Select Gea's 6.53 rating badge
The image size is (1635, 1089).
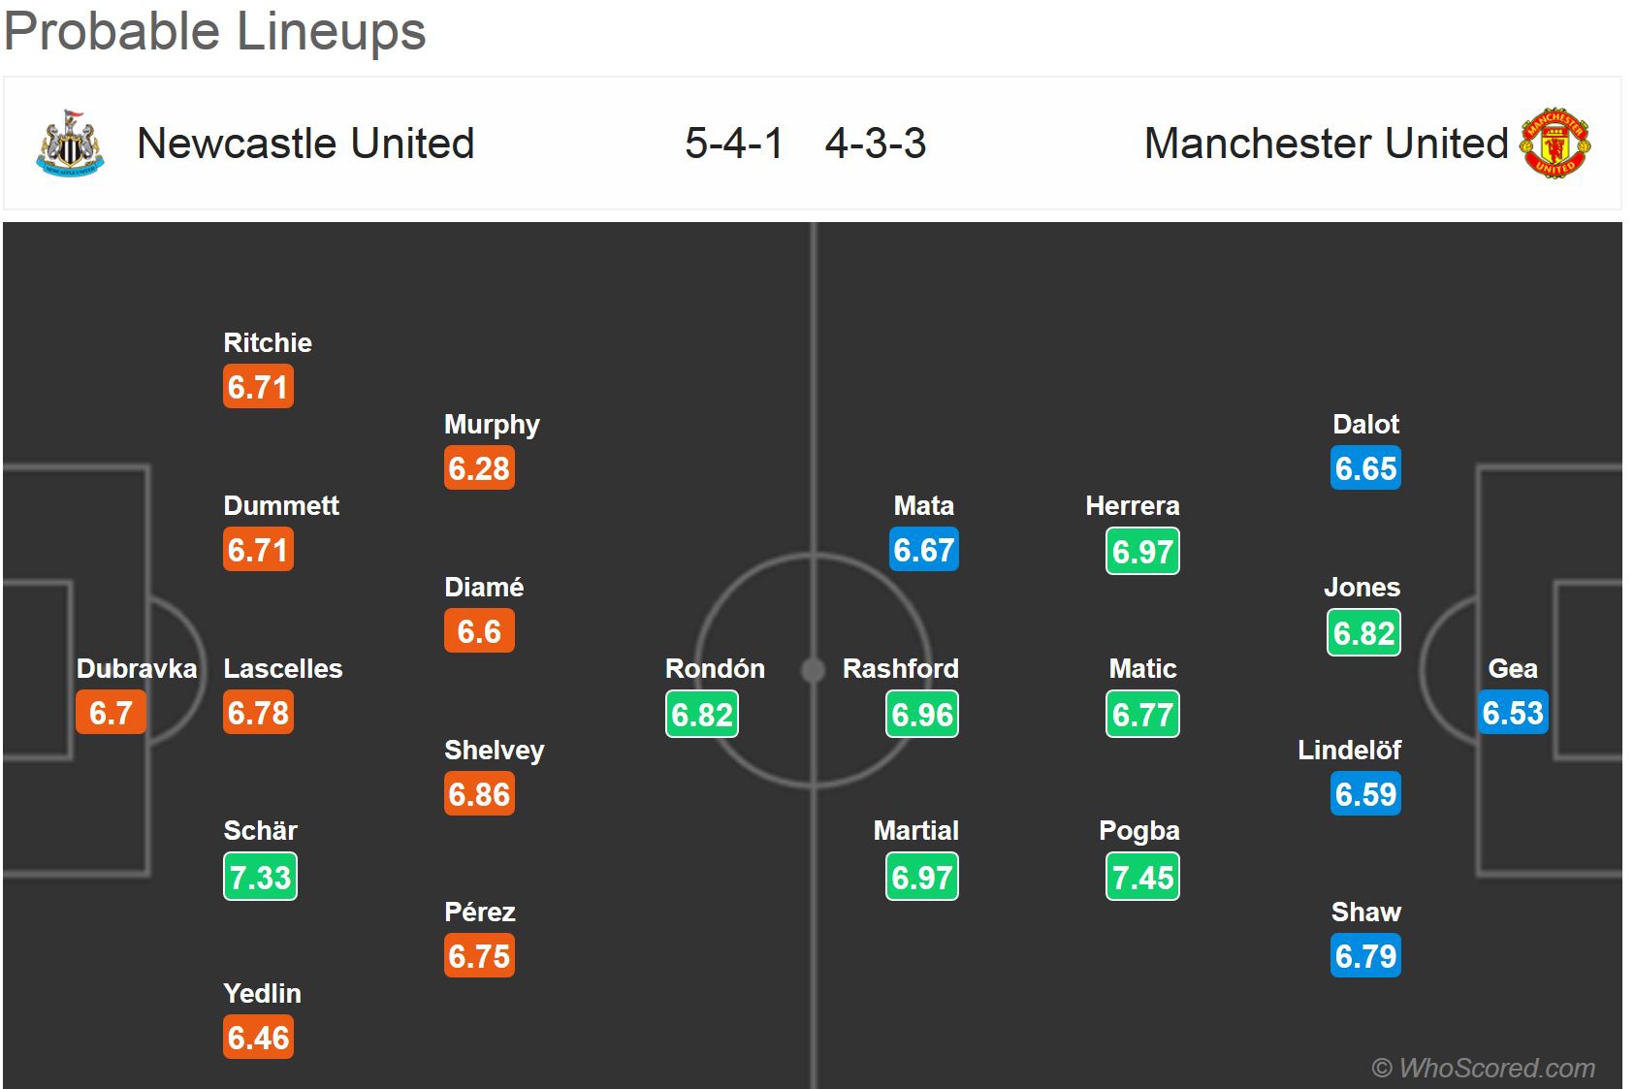point(1513,713)
